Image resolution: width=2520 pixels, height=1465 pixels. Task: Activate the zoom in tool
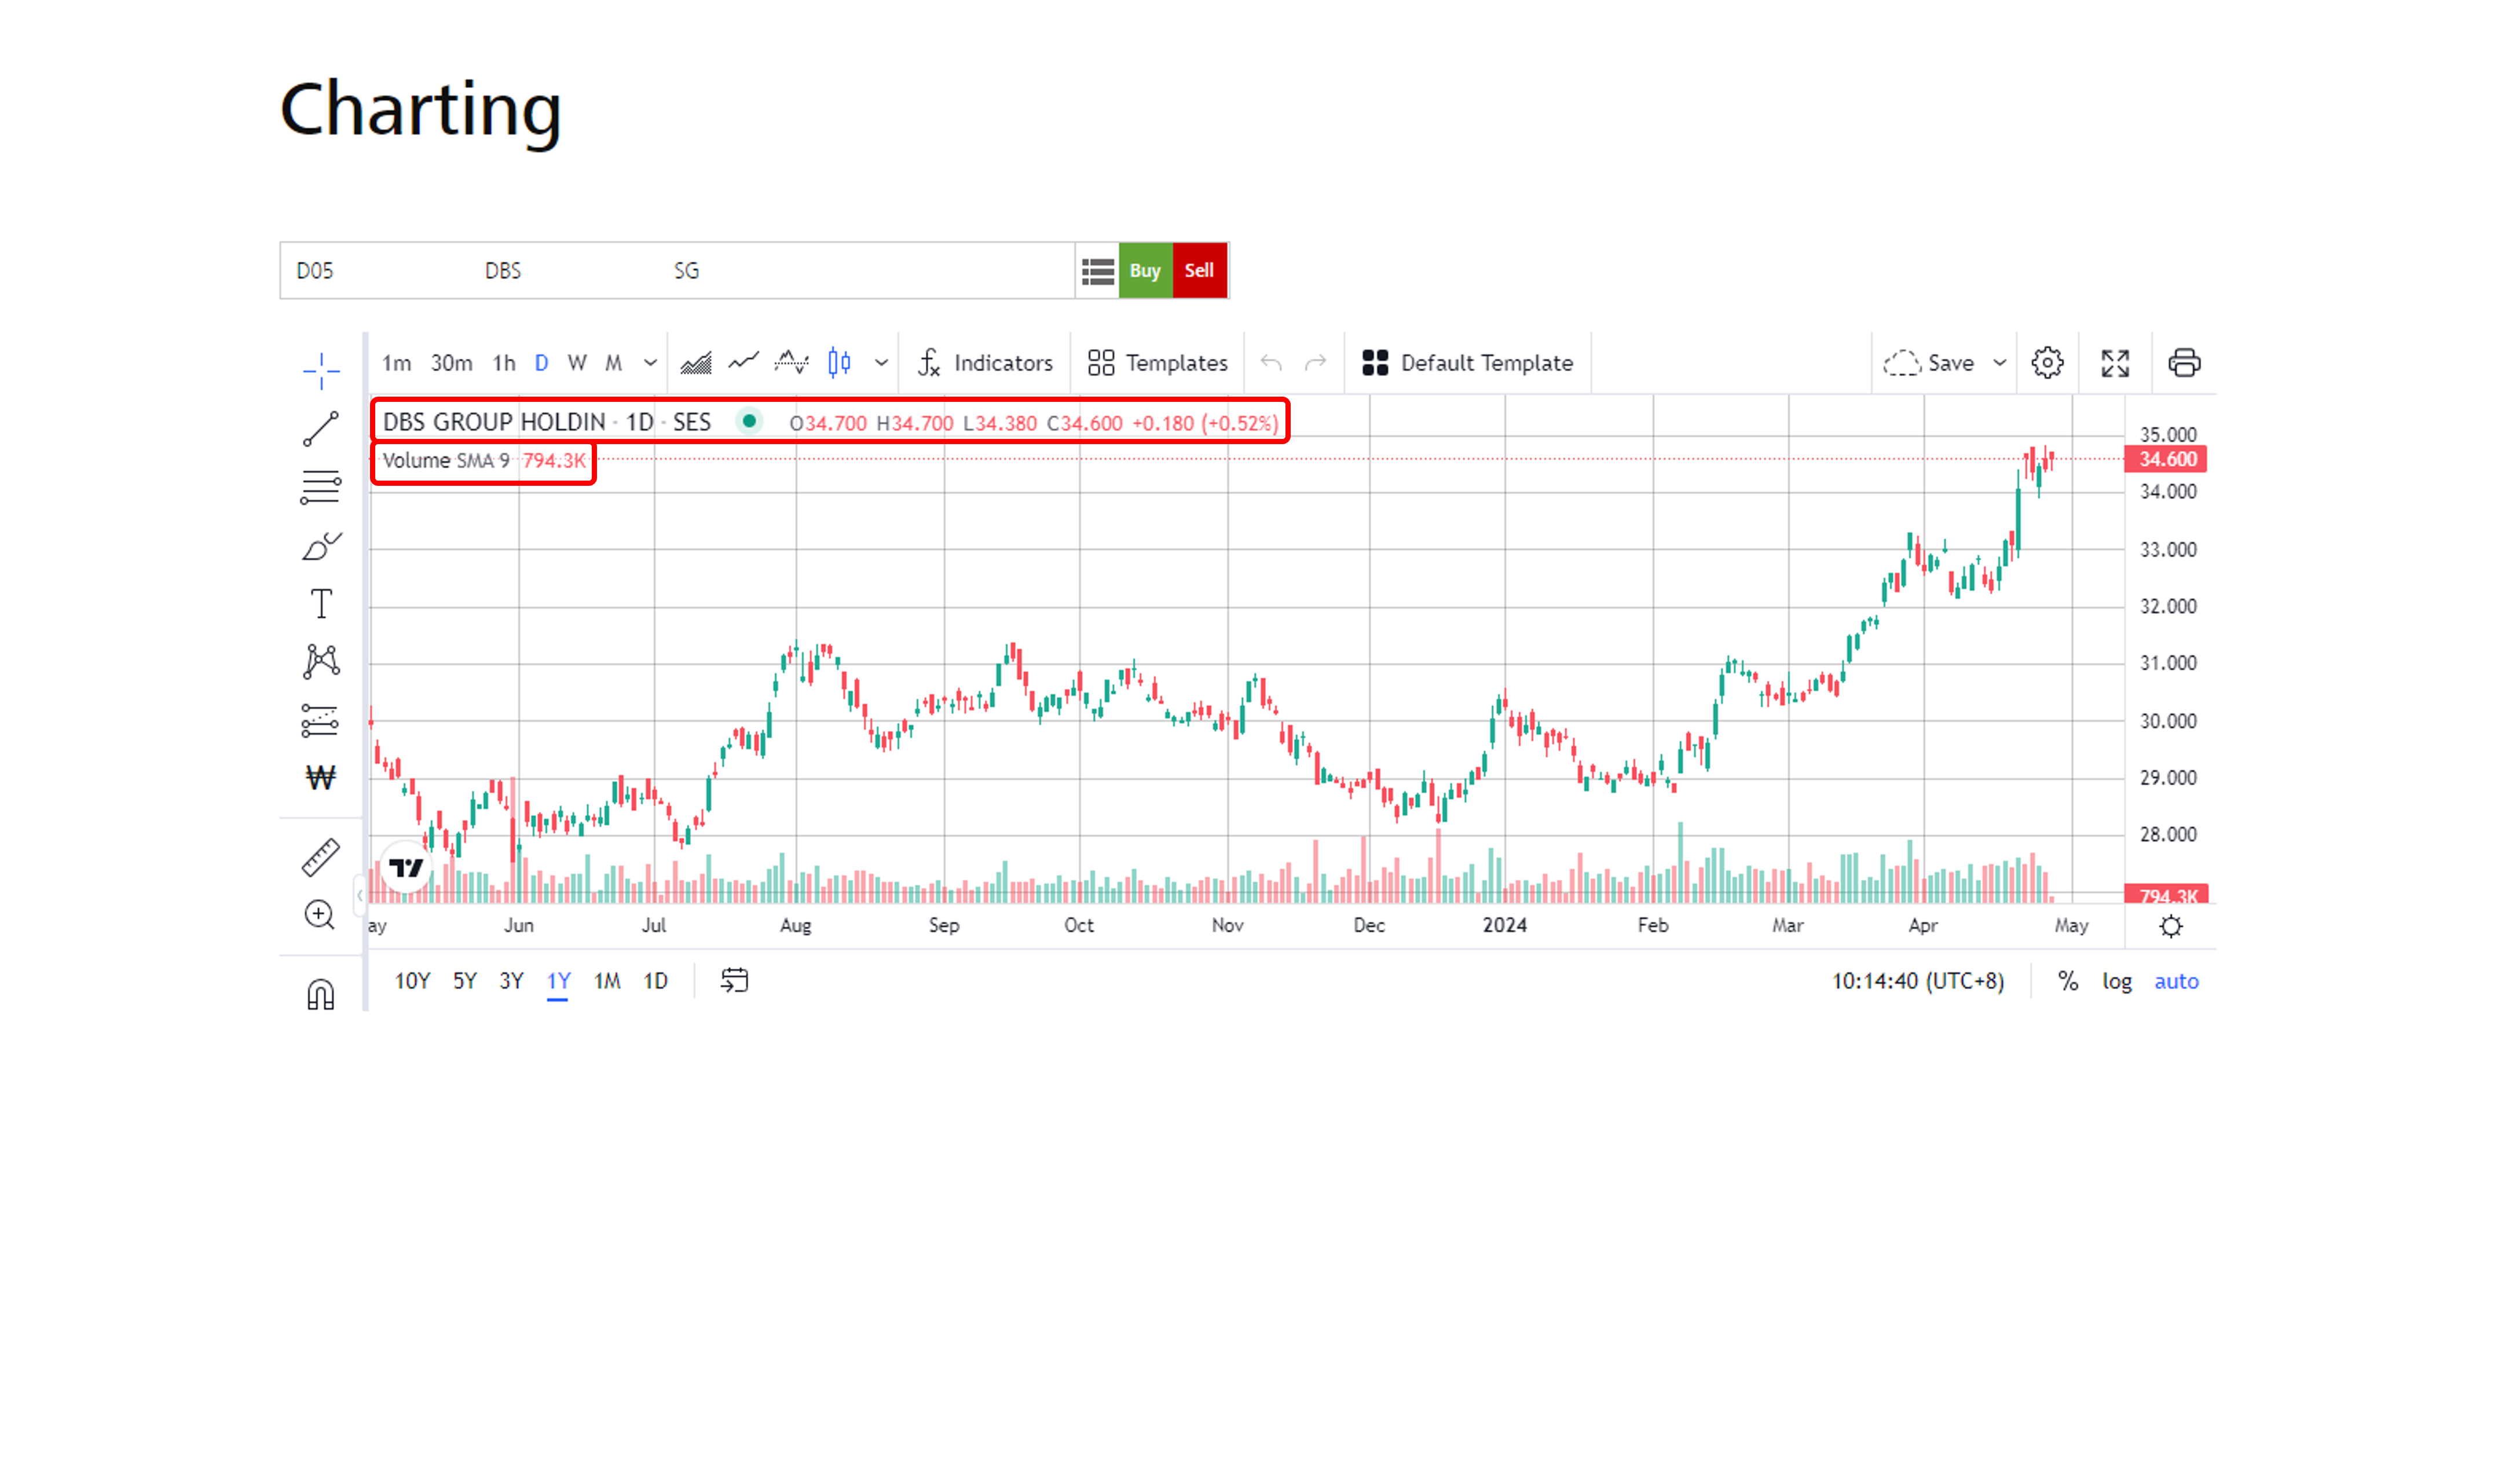pos(320,914)
